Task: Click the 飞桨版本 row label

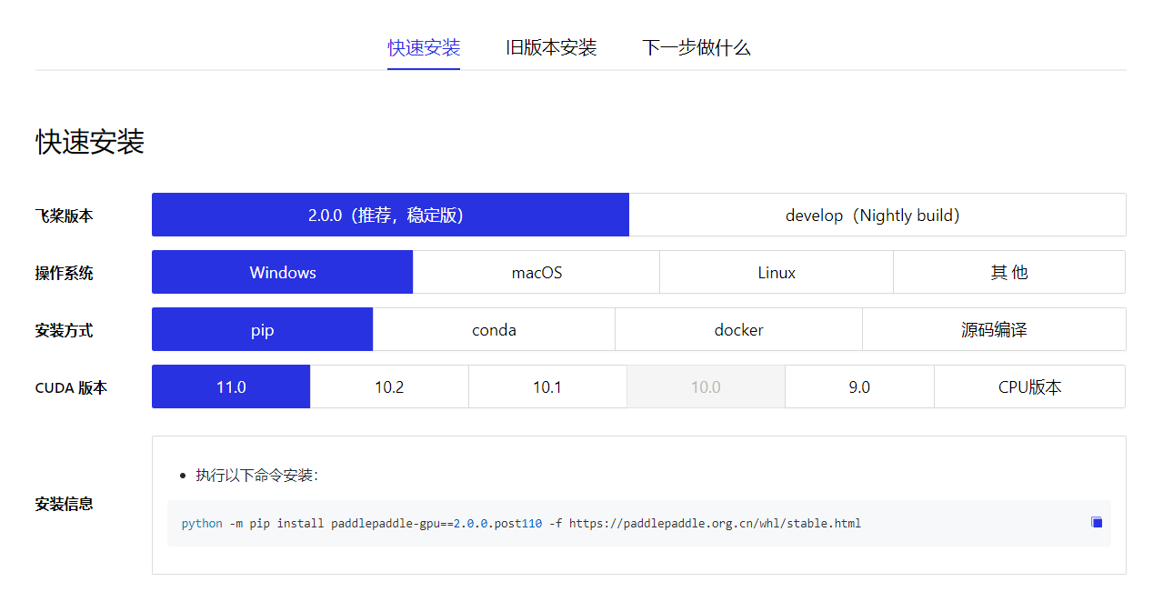Action: click(x=64, y=216)
